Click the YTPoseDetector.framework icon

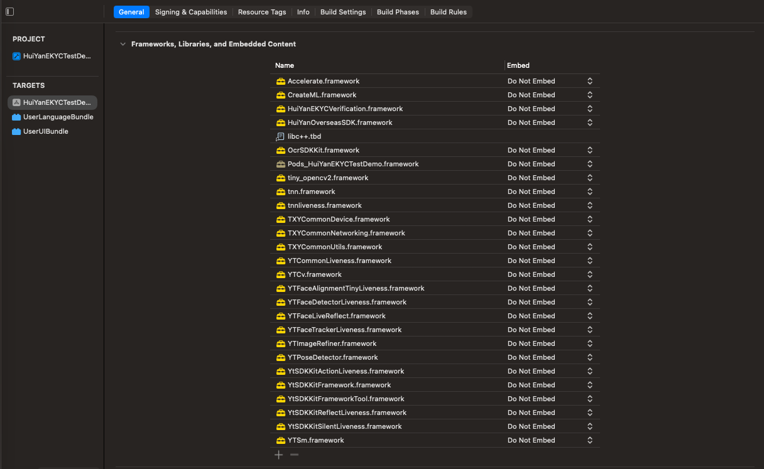pyautogui.click(x=281, y=357)
